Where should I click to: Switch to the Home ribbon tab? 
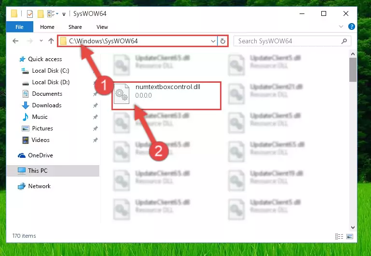(x=47, y=27)
